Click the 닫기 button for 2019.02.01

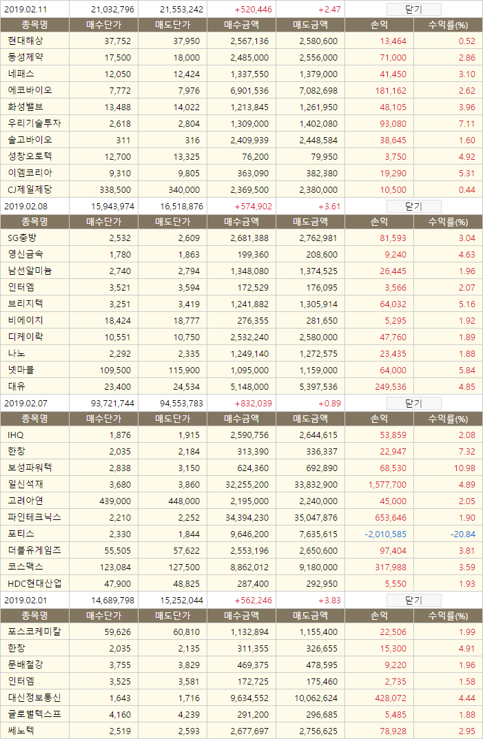click(413, 600)
